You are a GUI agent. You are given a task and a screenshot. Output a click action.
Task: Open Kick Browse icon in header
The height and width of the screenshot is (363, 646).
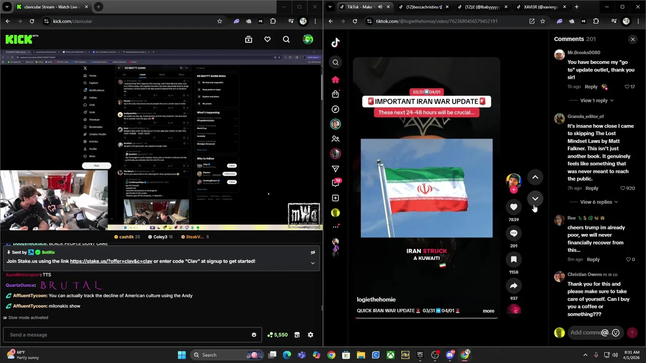point(248,39)
